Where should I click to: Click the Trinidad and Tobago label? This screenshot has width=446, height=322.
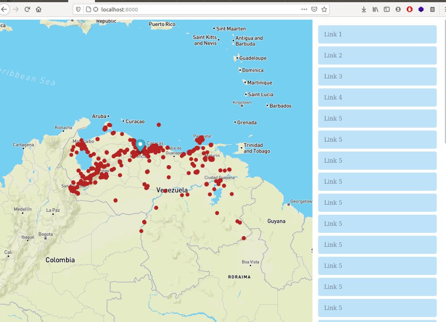click(x=256, y=148)
